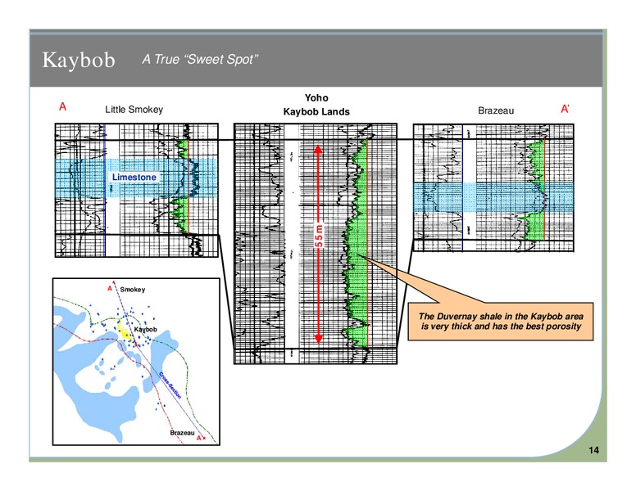Select the 'Brazeau' log label at top right
Image resolution: width=636 pixels, height=491 pixels.
496,110
